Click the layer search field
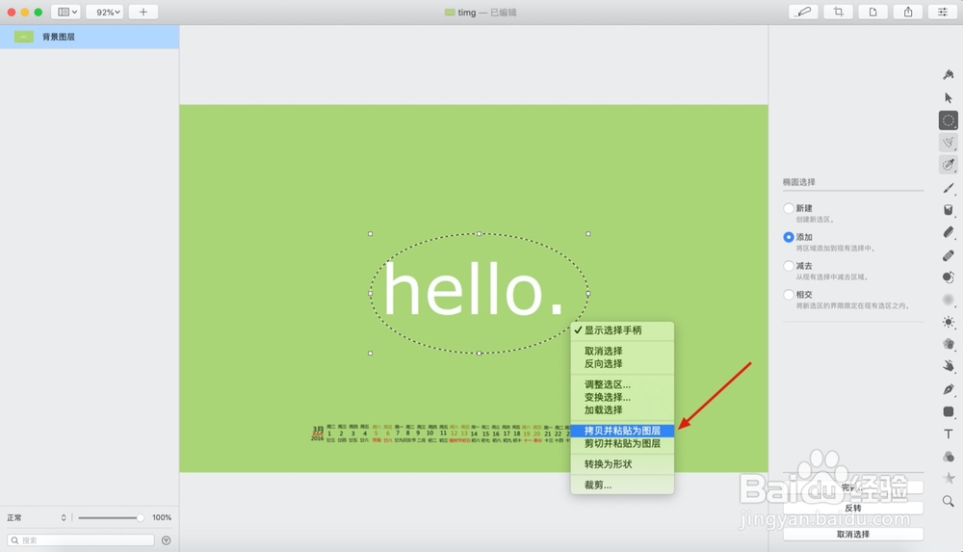 (81, 540)
